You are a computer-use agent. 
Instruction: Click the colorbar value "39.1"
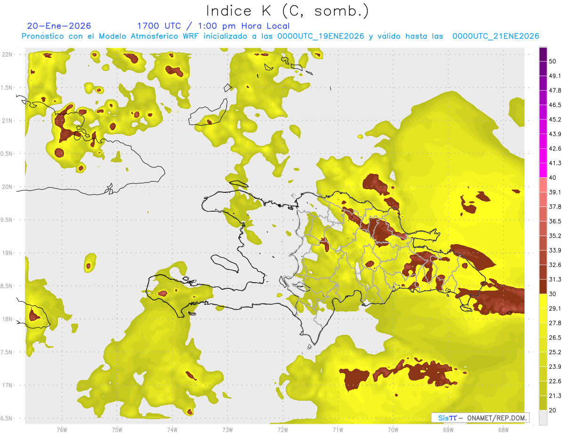tap(555, 192)
